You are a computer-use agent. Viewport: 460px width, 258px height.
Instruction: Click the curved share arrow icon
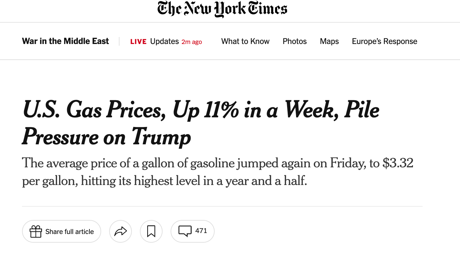(121, 231)
